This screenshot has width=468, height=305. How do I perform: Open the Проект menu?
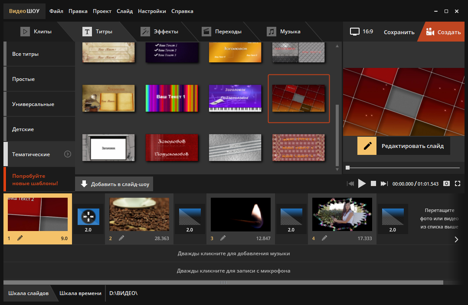pyautogui.click(x=102, y=11)
